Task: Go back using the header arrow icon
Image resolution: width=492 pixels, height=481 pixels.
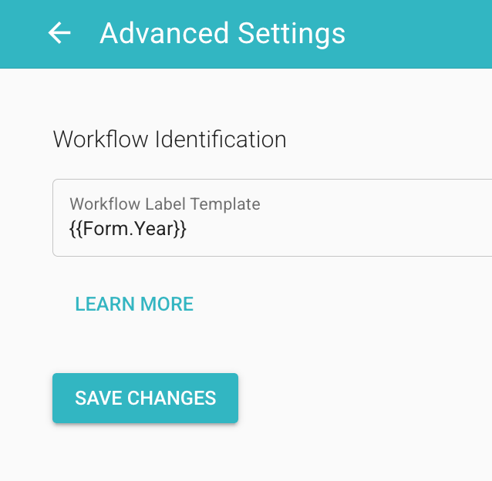Action: [x=59, y=32]
